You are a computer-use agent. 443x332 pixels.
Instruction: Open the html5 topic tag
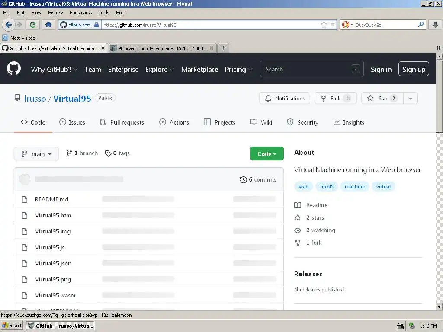pyautogui.click(x=327, y=187)
